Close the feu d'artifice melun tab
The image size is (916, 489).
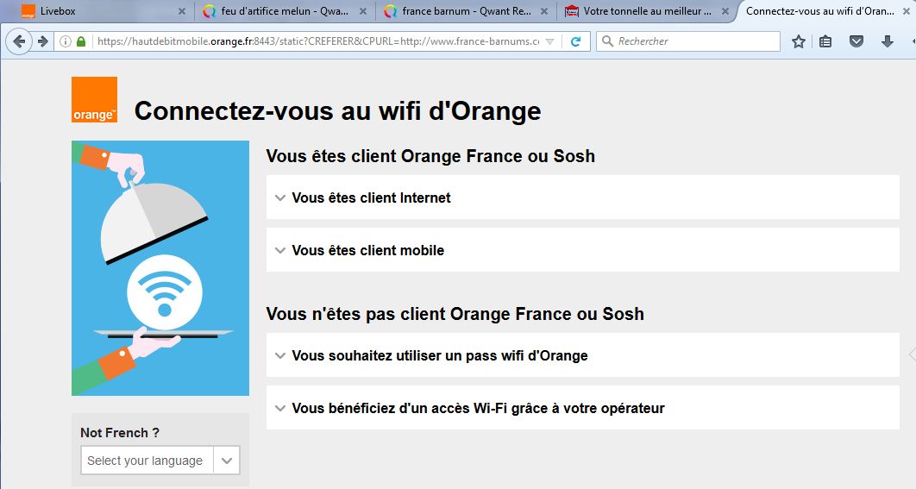pos(363,11)
